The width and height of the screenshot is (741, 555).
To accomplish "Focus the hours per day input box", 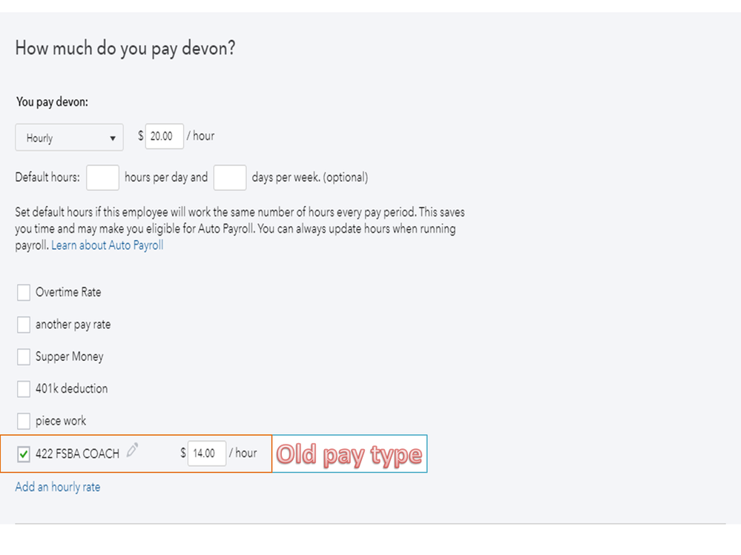I will [x=102, y=178].
